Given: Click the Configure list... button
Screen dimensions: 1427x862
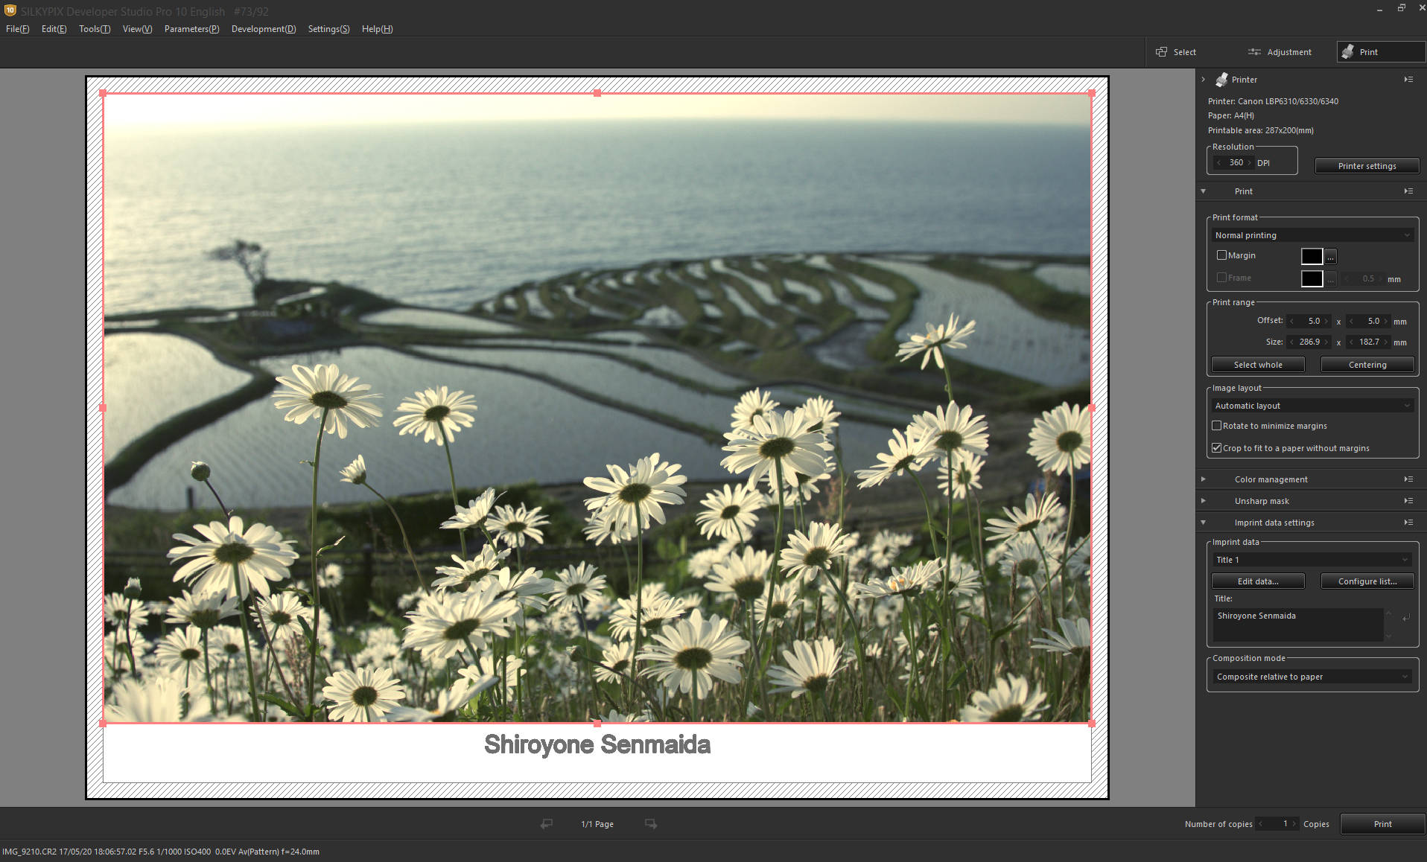Looking at the screenshot, I should pos(1367,581).
